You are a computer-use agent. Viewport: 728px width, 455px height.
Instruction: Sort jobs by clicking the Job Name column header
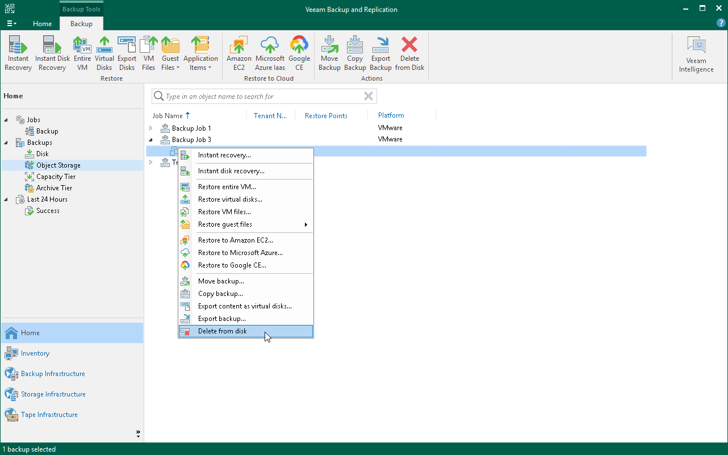tap(168, 115)
